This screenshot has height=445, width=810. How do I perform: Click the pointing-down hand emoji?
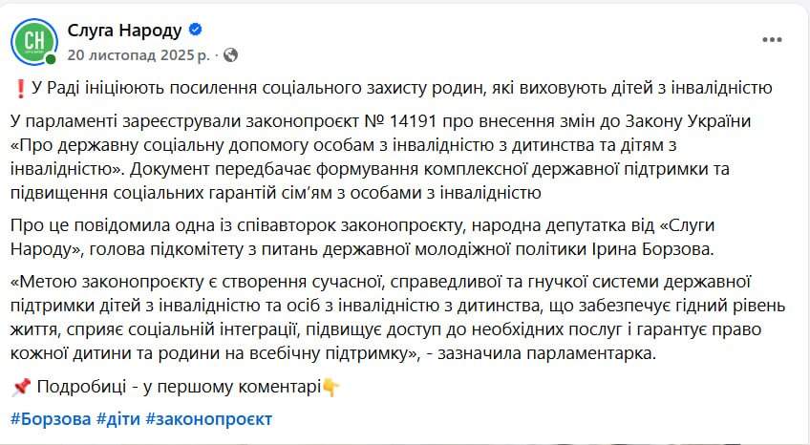(330, 387)
